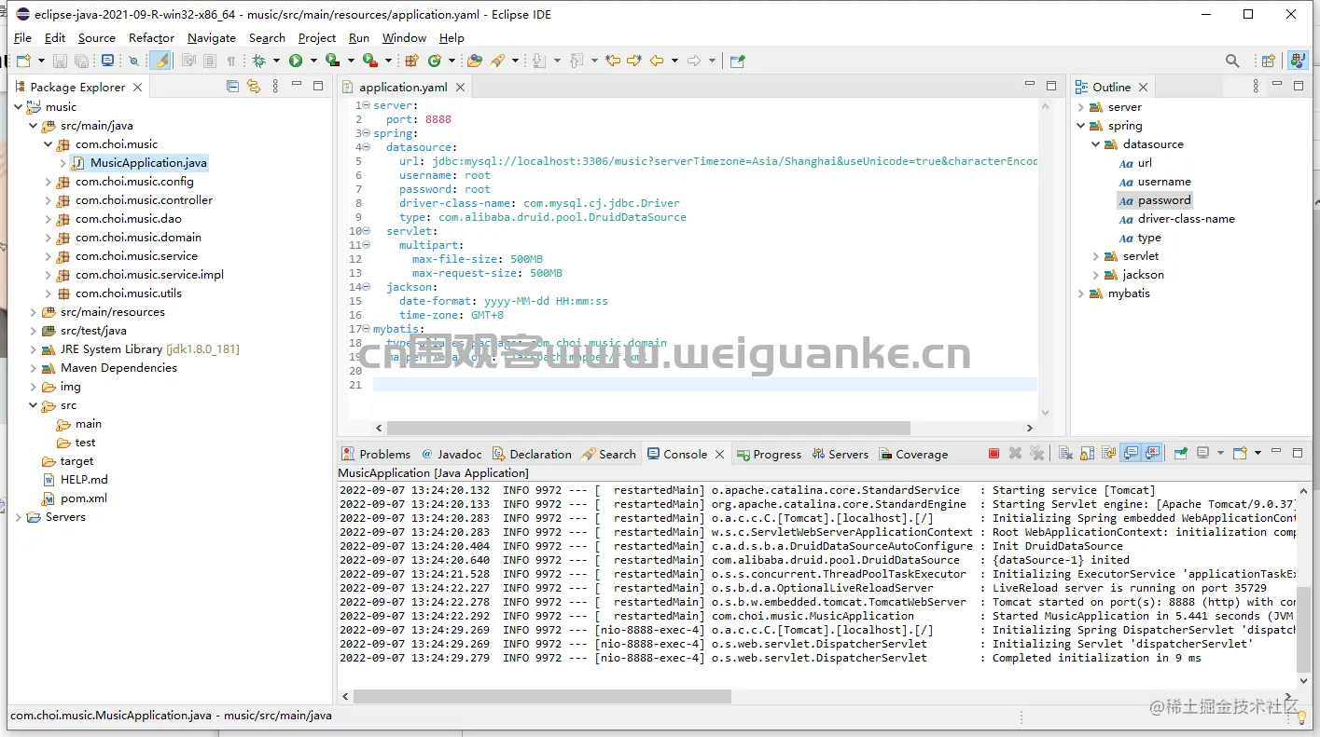
Task: Click the Save toolbar icon
Action: (x=60, y=61)
